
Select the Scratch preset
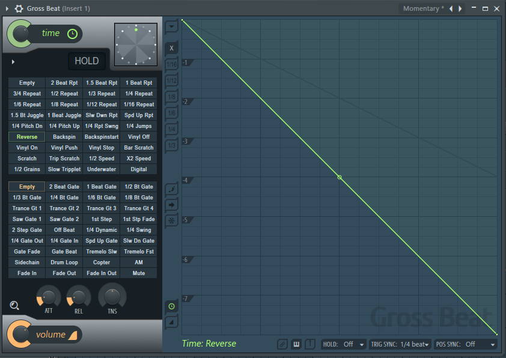click(x=27, y=159)
